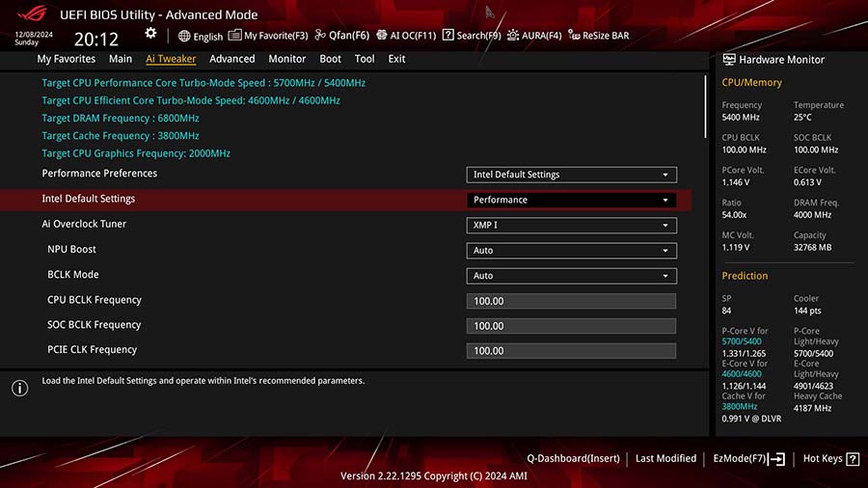Viewport: 868px width, 488px height.
Task: Select the Performance Preferences label
Action: coord(99,174)
